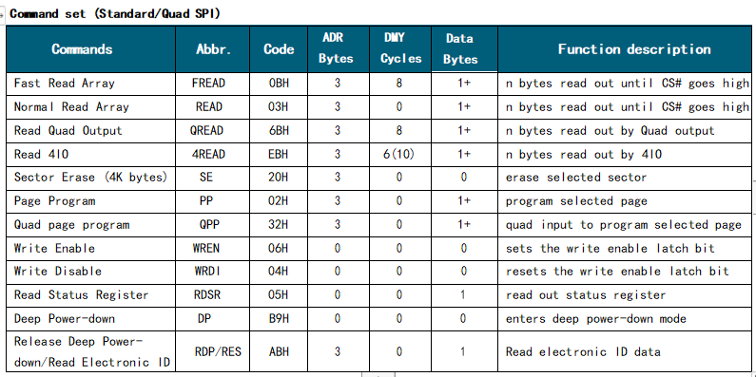The height and width of the screenshot is (377, 756).
Task: Select the ADR Bytes header cell
Action: (x=339, y=49)
